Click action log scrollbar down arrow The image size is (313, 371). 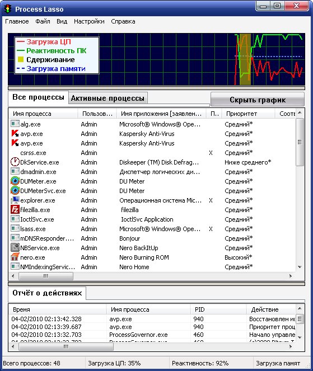(x=300, y=337)
